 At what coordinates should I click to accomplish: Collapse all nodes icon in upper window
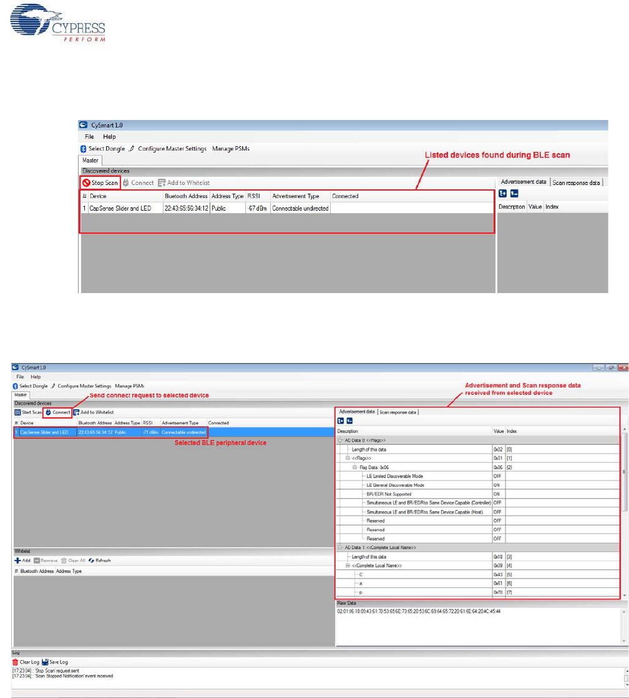514,194
